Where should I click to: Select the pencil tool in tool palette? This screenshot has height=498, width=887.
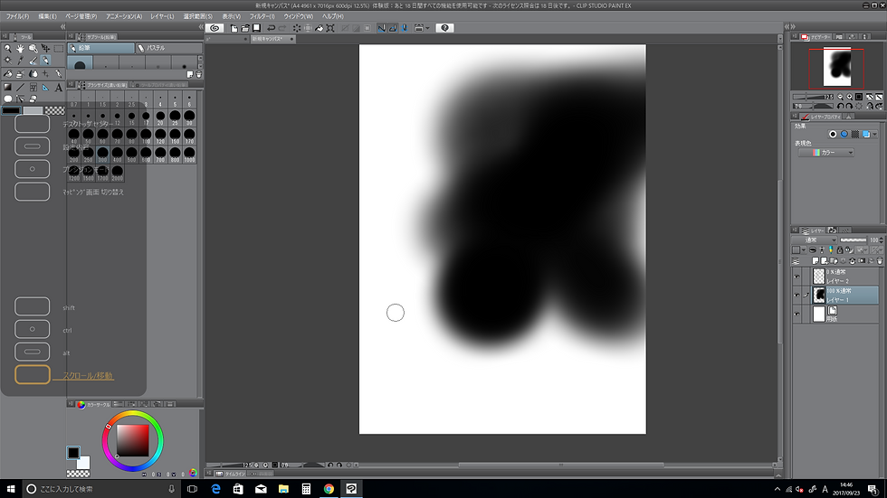(x=45, y=61)
